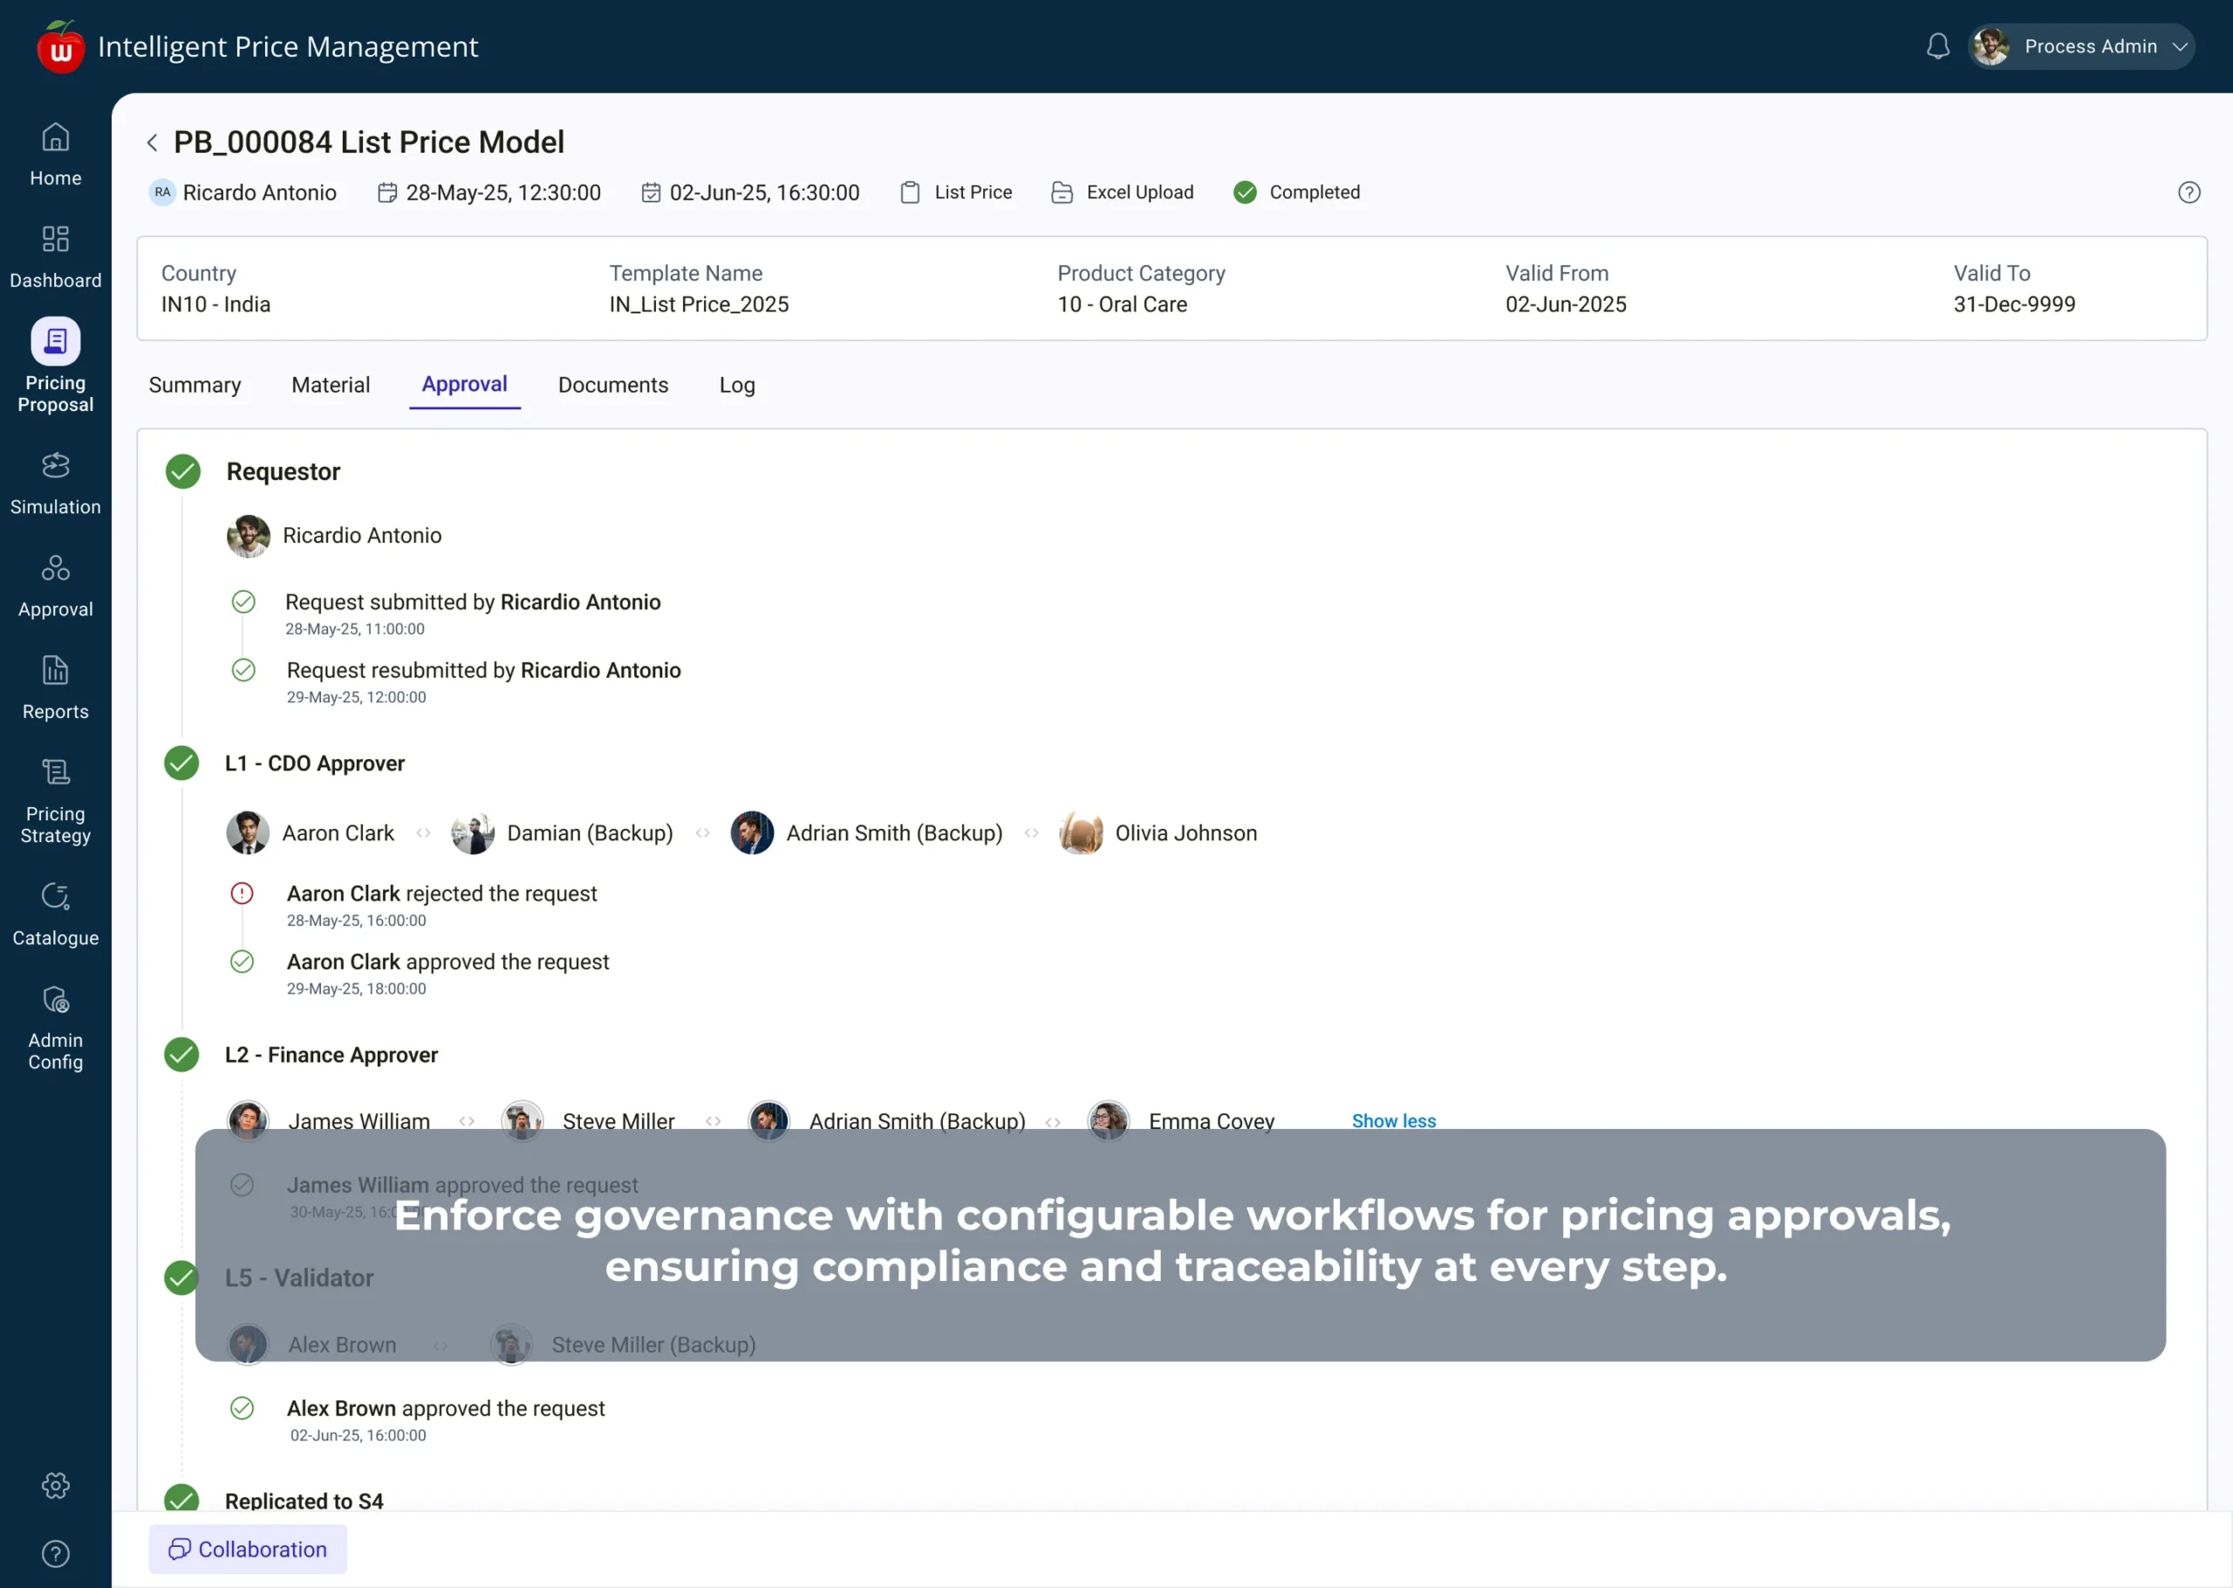Toggle the L1 - CDO Approver stage checkmark
Screen dimensions: 2233x1588
pyautogui.click(x=181, y=763)
